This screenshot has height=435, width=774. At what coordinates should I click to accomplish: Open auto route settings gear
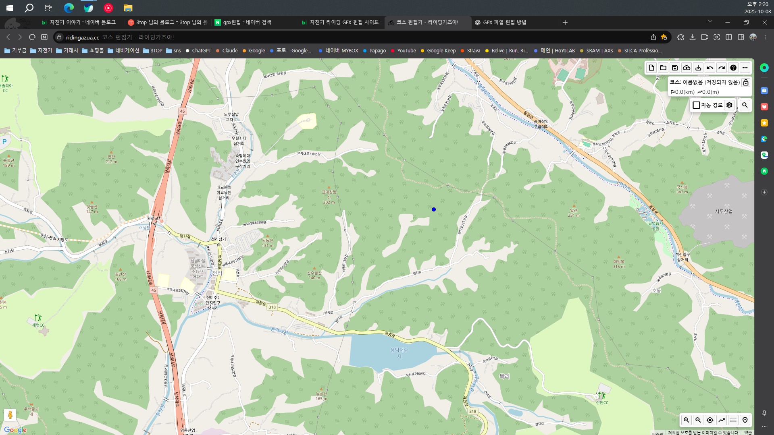tap(729, 105)
